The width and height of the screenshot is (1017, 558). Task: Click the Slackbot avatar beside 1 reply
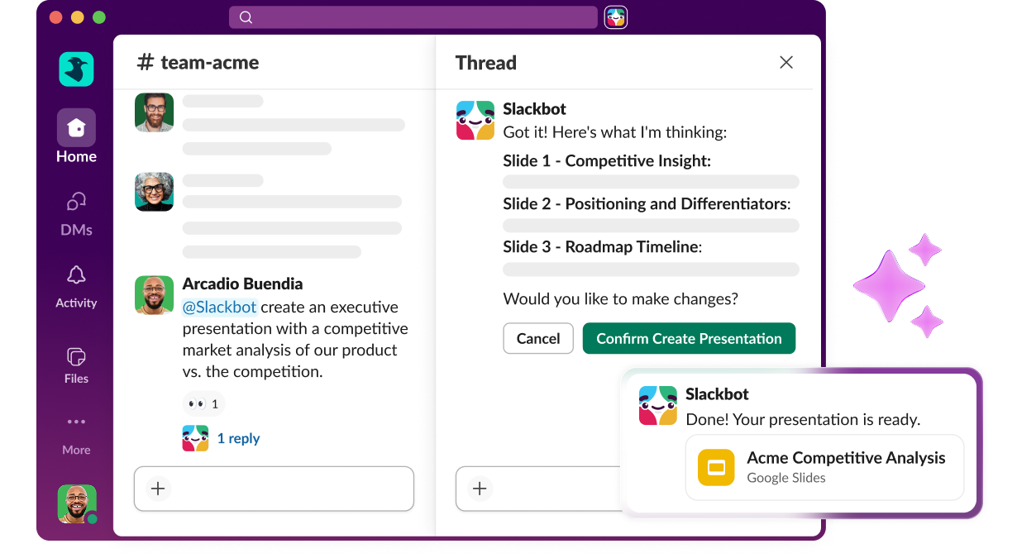coord(195,438)
